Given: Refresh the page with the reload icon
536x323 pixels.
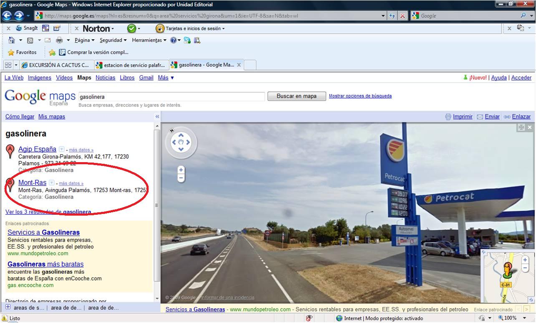Looking at the screenshot, I should click(x=392, y=16).
